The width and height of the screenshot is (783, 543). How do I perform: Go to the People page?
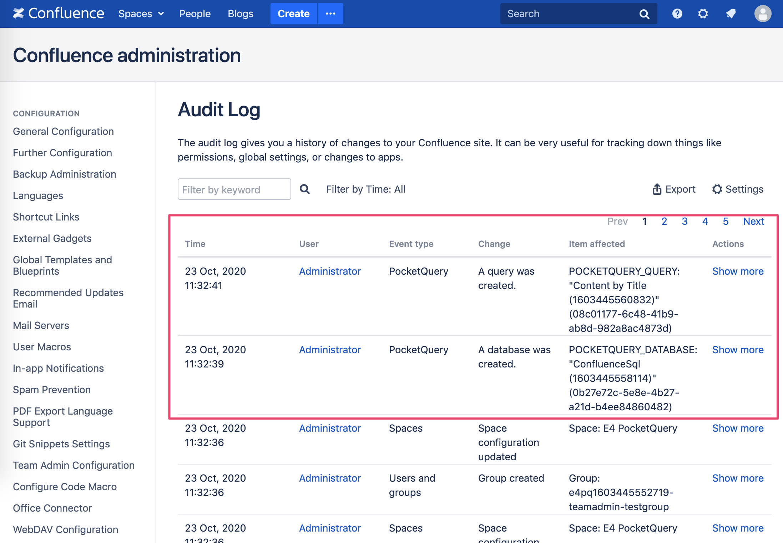point(195,14)
